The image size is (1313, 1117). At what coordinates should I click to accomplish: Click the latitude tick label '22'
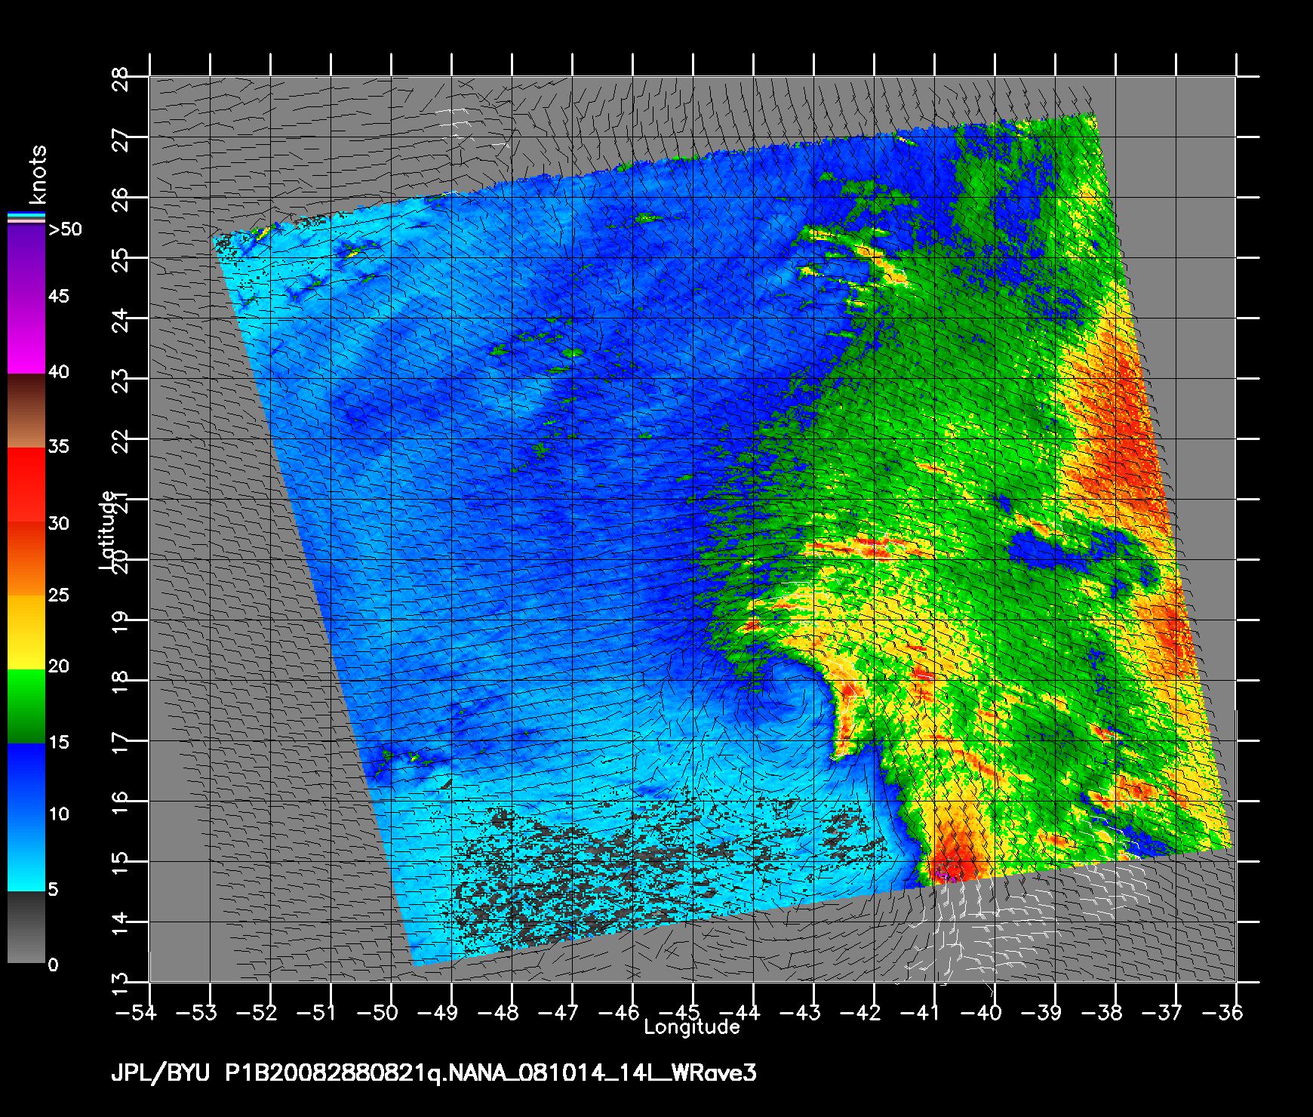(x=120, y=442)
